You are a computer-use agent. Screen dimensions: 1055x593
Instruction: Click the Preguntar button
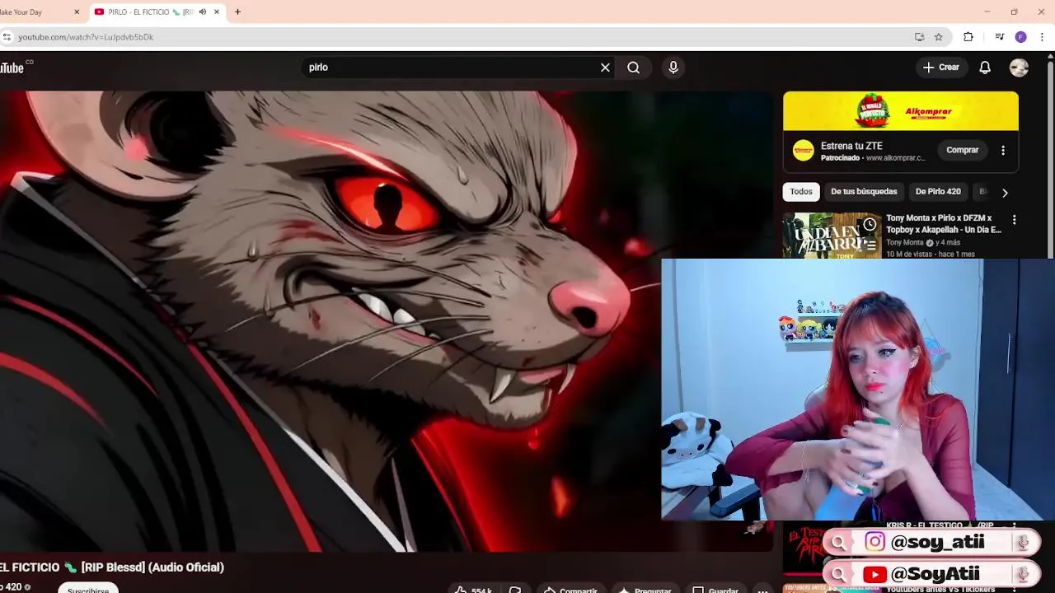point(645,590)
